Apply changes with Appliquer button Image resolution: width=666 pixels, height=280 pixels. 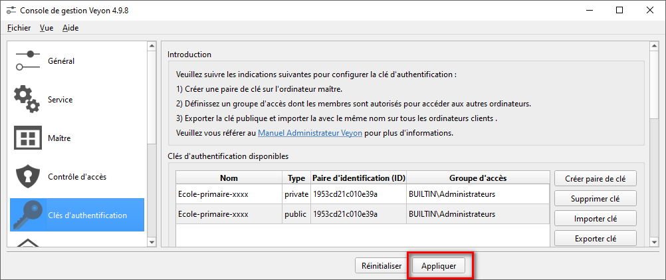point(439,266)
